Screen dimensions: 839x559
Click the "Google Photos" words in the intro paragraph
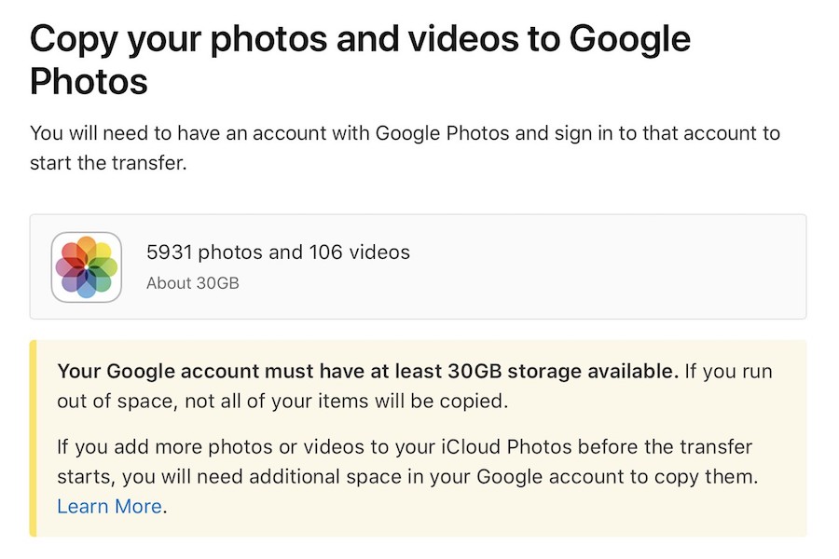tap(442, 133)
